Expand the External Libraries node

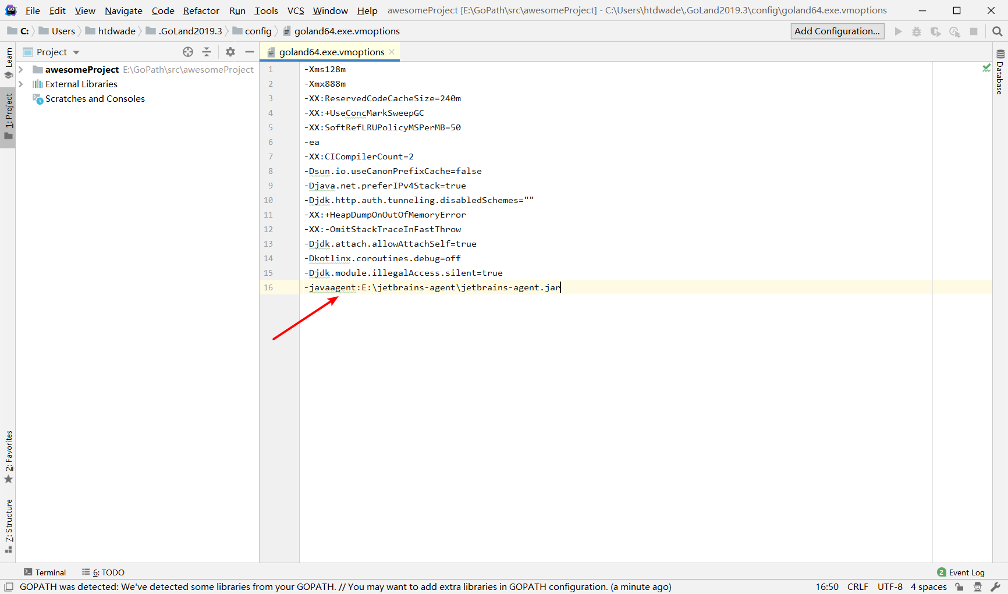click(x=21, y=84)
